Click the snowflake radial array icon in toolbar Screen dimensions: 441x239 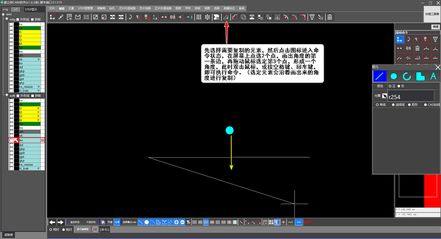(207, 17)
